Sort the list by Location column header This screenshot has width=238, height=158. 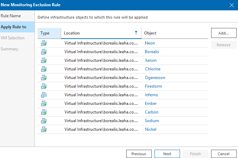[101, 33]
